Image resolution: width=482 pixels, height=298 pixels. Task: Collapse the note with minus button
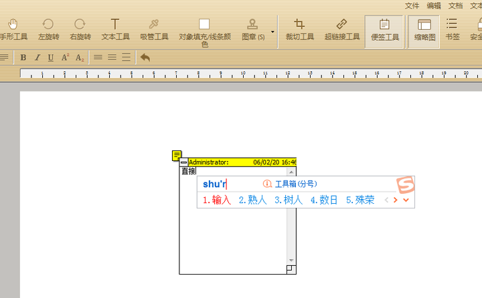click(183, 162)
